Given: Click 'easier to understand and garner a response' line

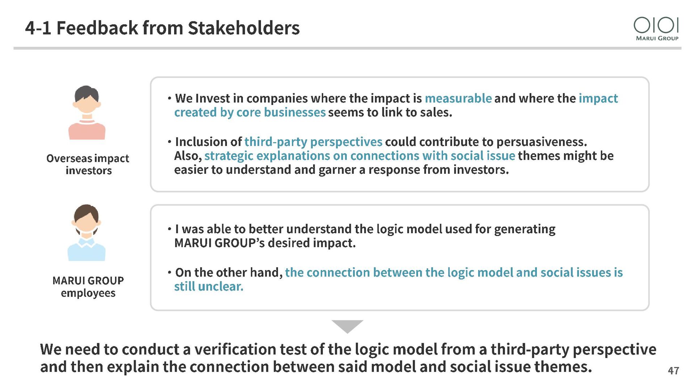Looking at the screenshot, I should 341,170.
